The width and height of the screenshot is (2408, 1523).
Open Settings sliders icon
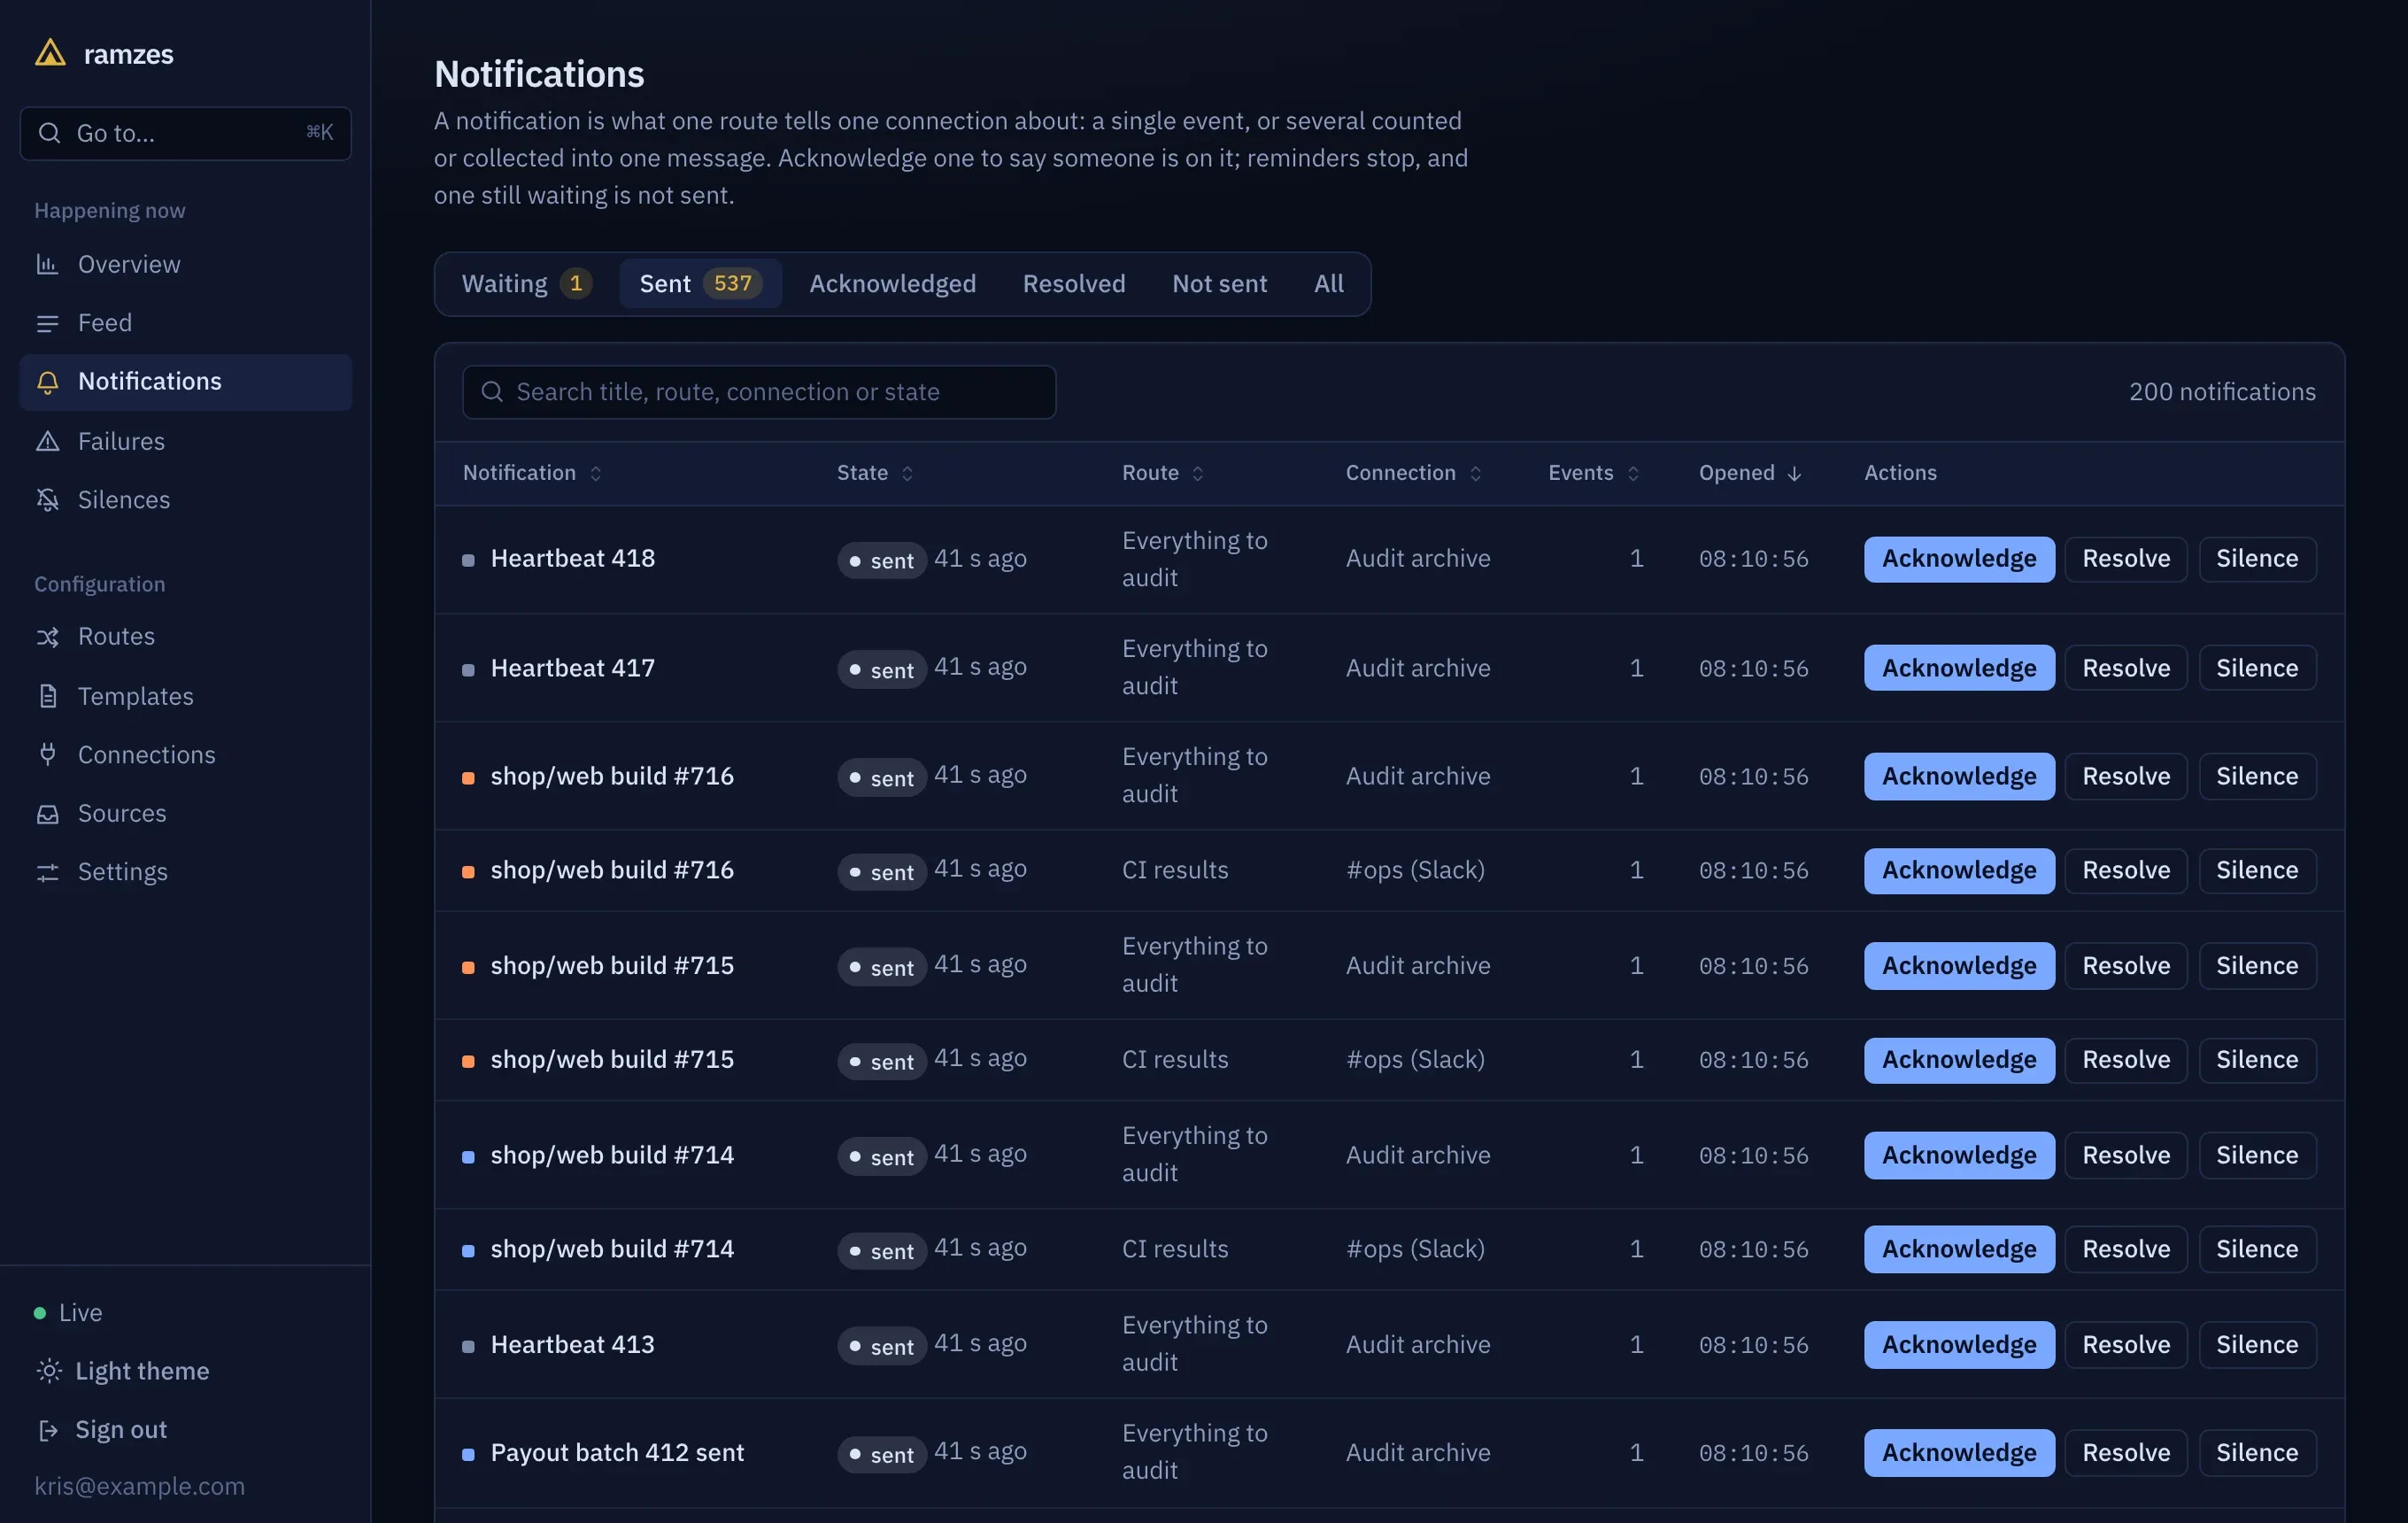click(47, 872)
